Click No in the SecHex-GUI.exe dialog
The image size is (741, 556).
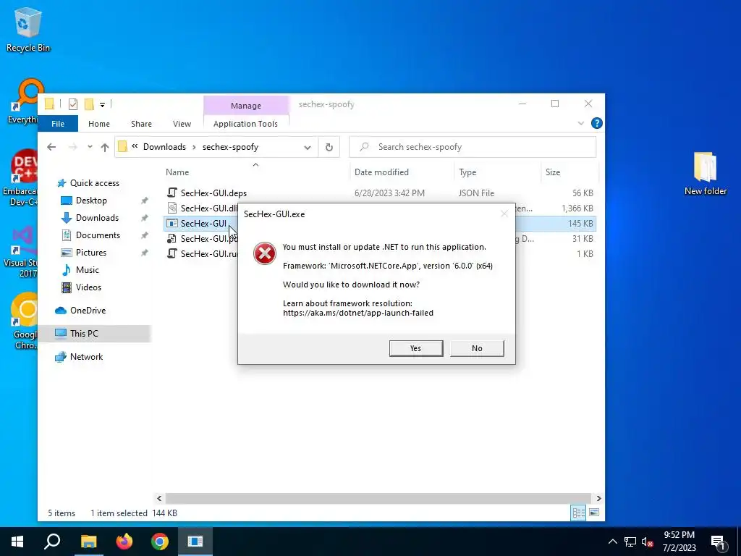click(x=477, y=348)
